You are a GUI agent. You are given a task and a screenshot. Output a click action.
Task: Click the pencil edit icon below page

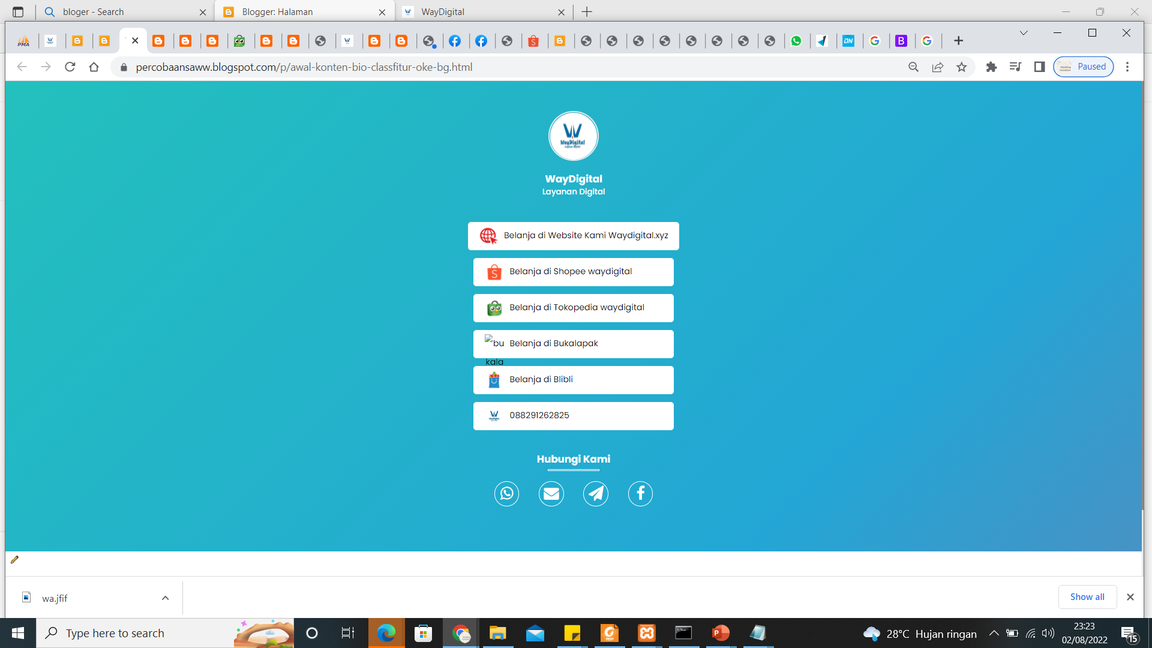(15, 560)
